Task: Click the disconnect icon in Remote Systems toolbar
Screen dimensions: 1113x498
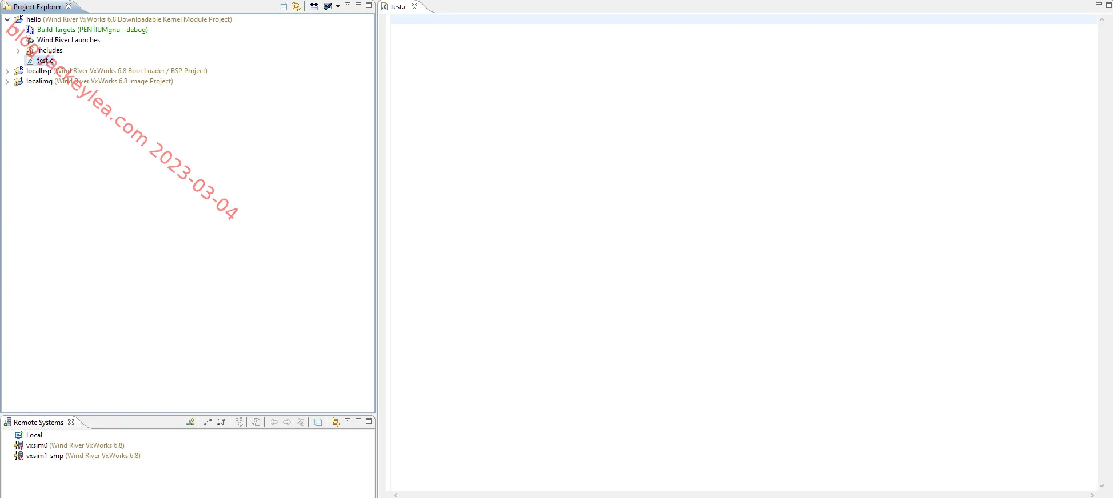Action: coord(221,422)
